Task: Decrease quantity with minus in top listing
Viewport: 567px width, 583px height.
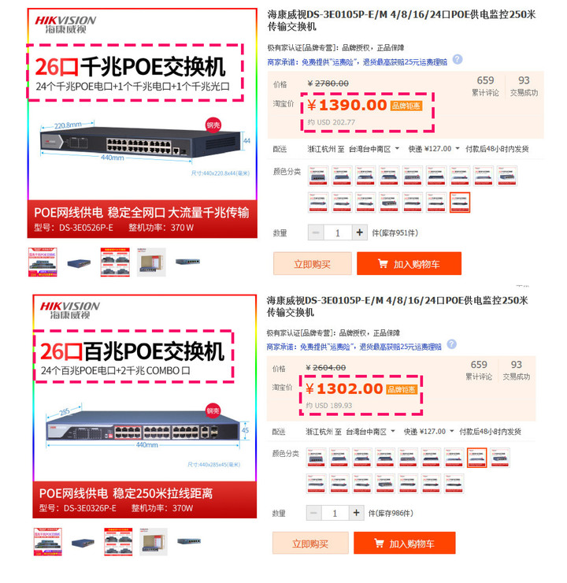Action: [316, 232]
